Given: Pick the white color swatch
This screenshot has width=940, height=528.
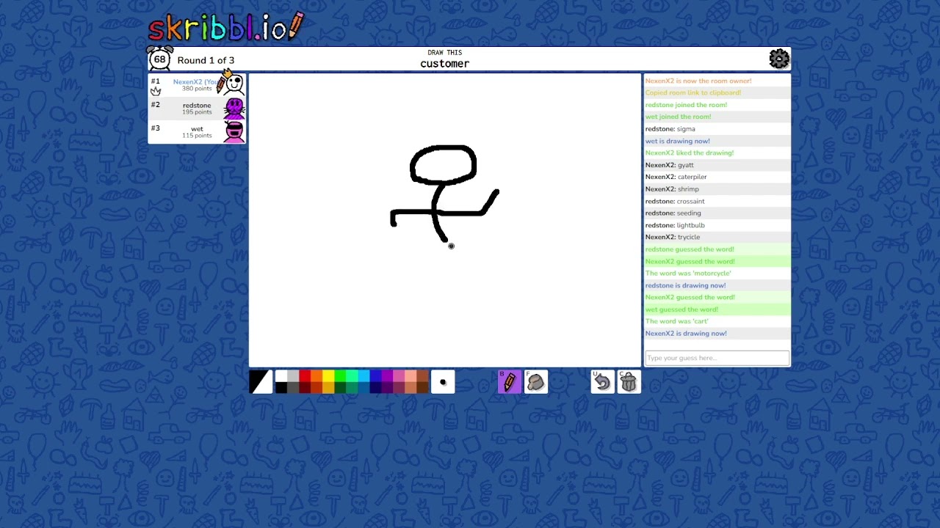Looking at the screenshot, I should pyautogui.click(x=281, y=376).
